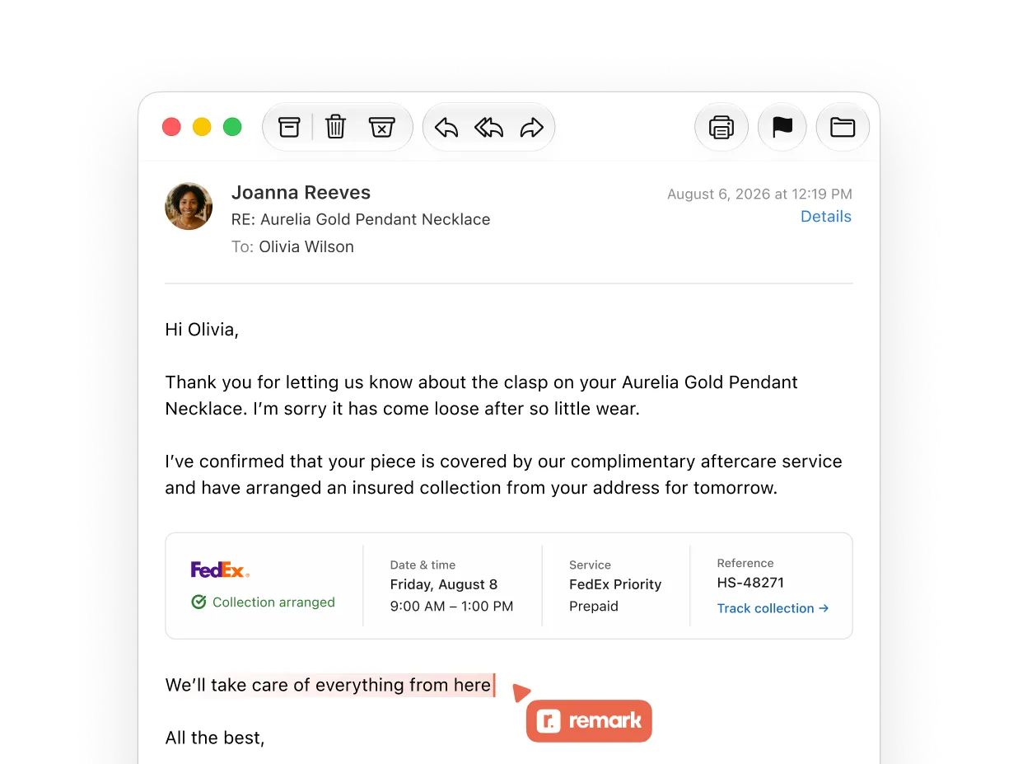Click the Remark badge
This screenshot has width=1018, height=764.
[x=589, y=721]
